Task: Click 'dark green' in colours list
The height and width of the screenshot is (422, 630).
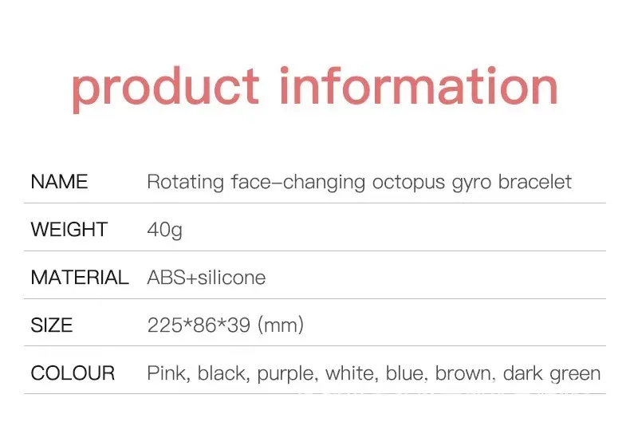Action: pyautogui.click(x=552, y=375)
